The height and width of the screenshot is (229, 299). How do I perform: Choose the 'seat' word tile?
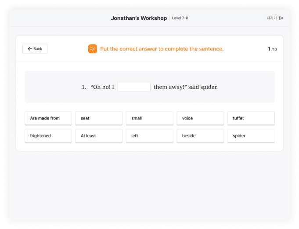[x=99, y=118]
